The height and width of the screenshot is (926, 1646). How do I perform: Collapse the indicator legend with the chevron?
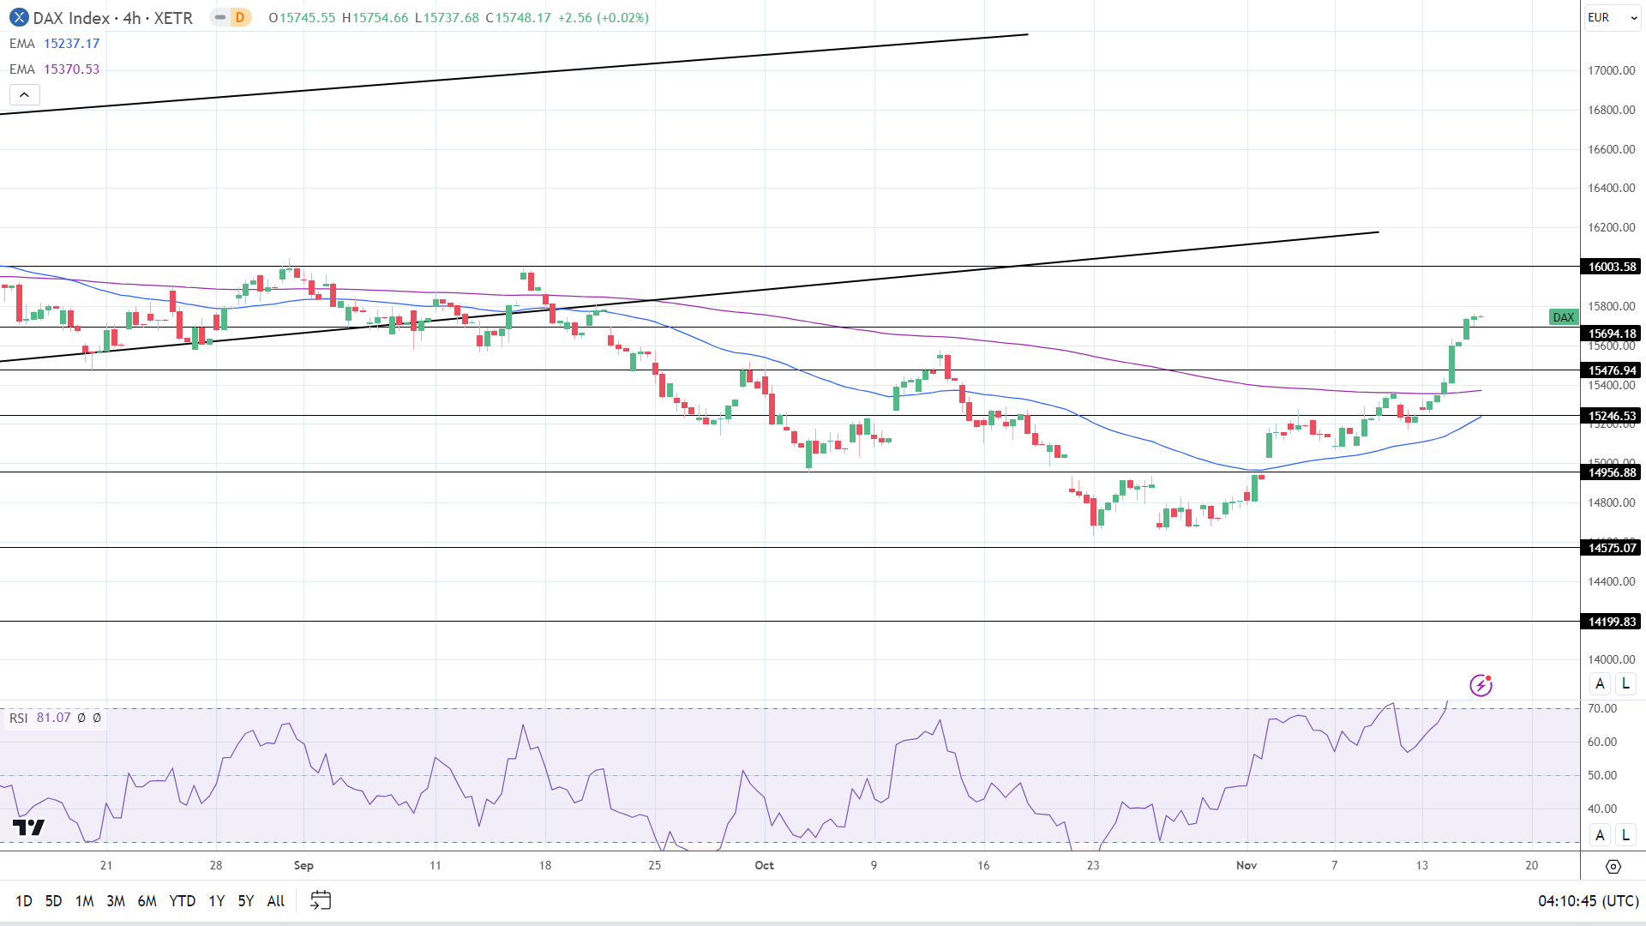point(25,95)
